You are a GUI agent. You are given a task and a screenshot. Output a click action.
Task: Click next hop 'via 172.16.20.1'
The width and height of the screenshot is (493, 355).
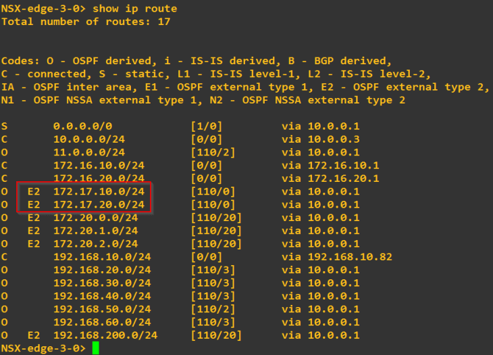pyautogui.click(x=330, y=179)
